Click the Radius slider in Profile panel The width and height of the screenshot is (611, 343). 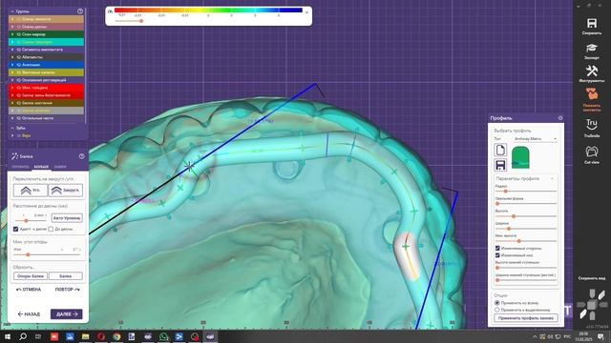pos(526,192)
